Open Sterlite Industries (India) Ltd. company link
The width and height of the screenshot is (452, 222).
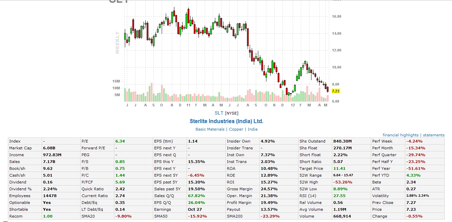(227, 121)
